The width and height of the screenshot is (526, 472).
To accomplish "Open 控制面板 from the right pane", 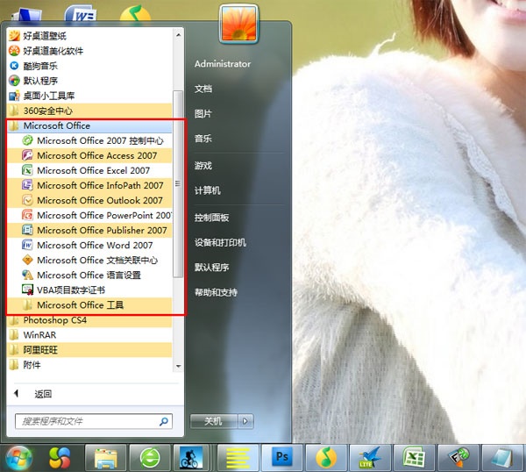I will click(211, 218).
